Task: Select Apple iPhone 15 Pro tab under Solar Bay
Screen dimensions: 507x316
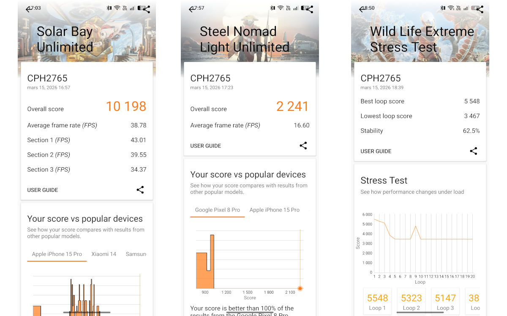Action: [x=57, y=254]
